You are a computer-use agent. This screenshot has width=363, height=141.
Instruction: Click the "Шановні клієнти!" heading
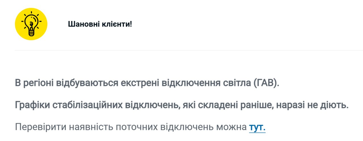(x=100, y=24)
